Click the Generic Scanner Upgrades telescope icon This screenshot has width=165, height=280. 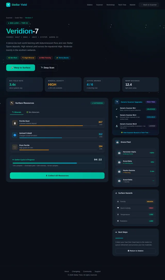click(x=117, y=102)
